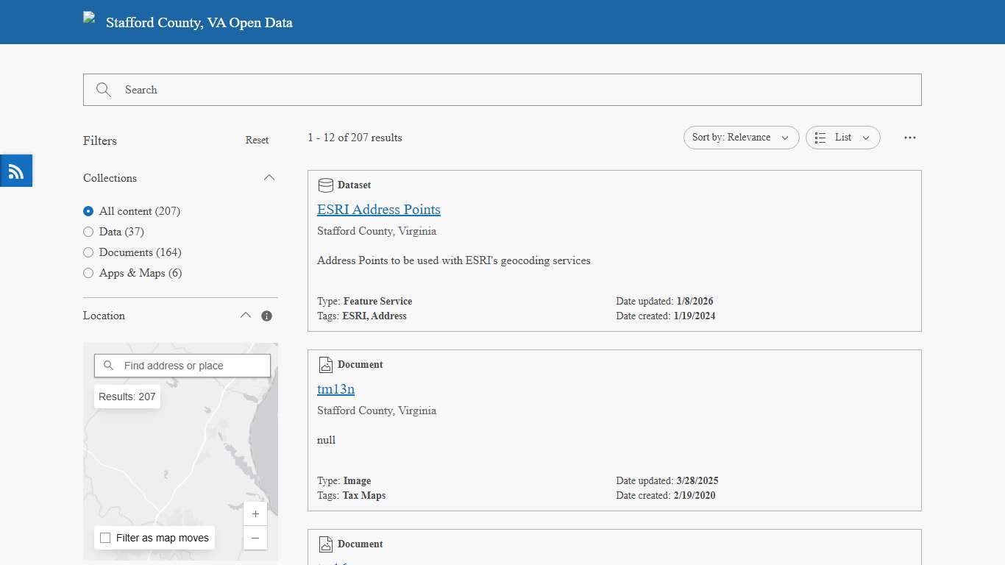Choose Apps & Maps (6) filter
The image size is (1005, 565).
click(88, 273)
